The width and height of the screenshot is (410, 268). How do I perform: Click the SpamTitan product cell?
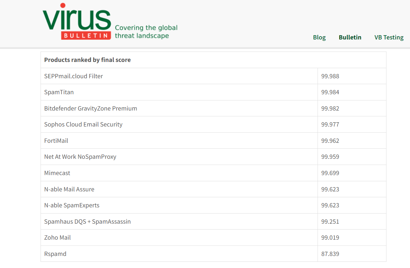pyautogui.click(x=59, y=92)
